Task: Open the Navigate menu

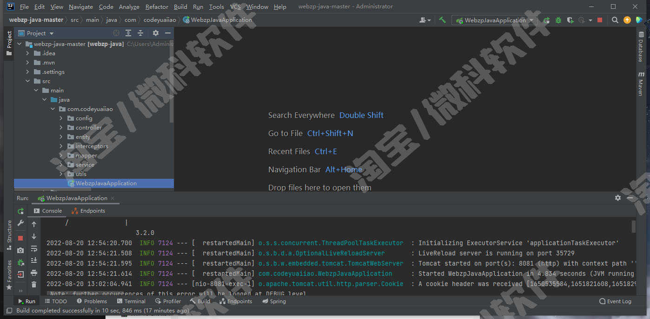Action: pos(81,7)
